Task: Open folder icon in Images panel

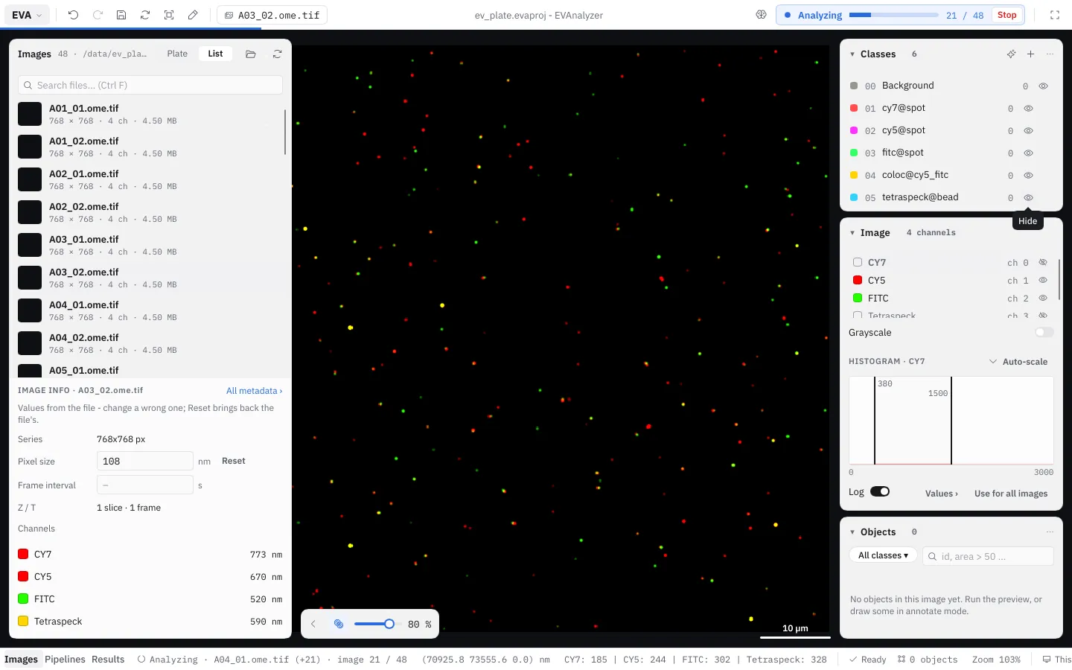Action: tap(251, 54)
